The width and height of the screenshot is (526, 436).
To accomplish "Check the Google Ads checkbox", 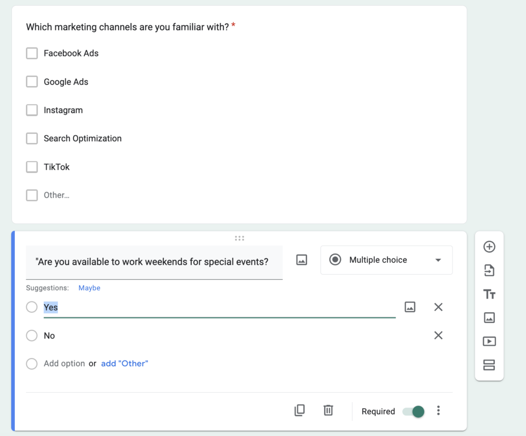I will click(x=32, y=82).
